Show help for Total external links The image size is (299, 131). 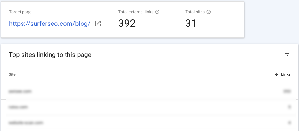[157, 12]
